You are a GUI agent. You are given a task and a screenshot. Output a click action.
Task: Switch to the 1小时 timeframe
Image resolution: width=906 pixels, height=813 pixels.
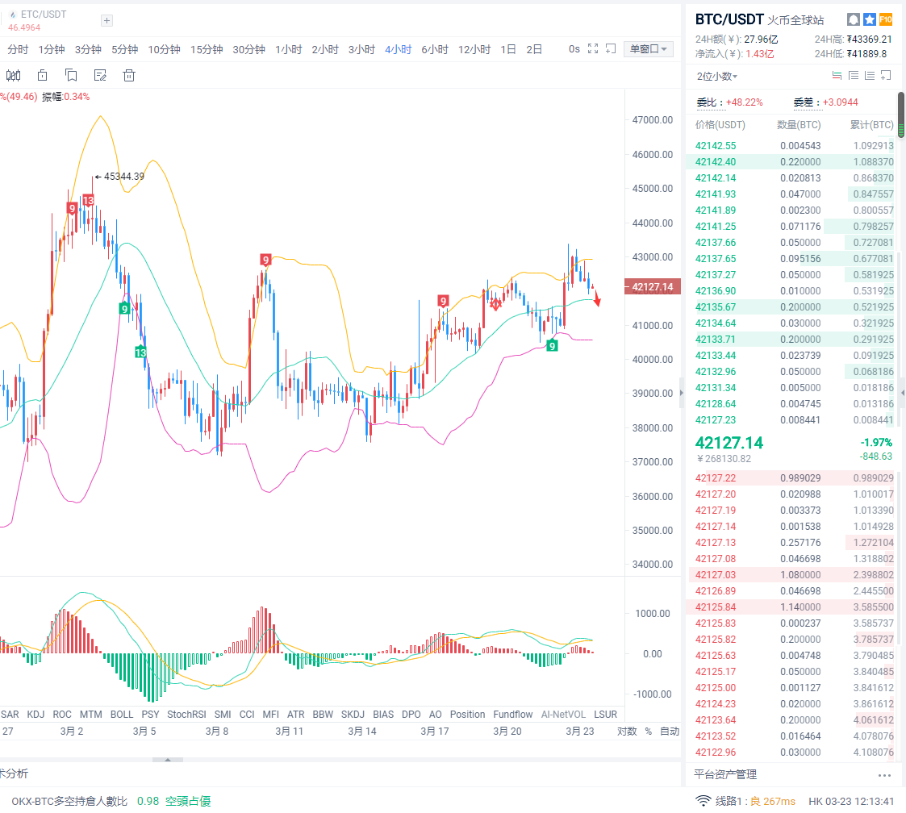coord(289,49)
